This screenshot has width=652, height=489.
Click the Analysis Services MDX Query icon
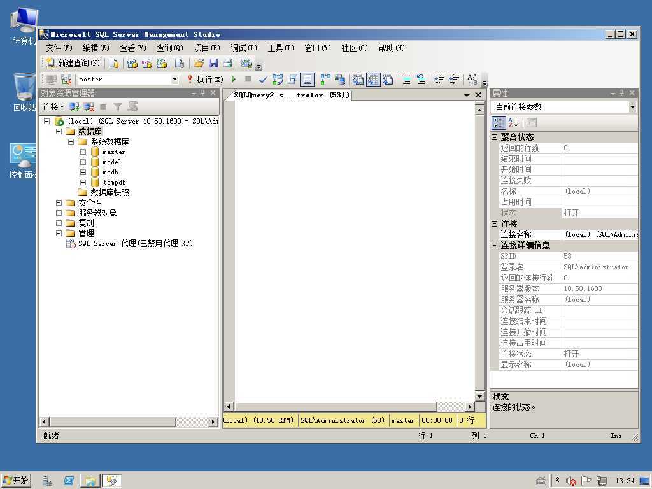(x=132, y=63)
